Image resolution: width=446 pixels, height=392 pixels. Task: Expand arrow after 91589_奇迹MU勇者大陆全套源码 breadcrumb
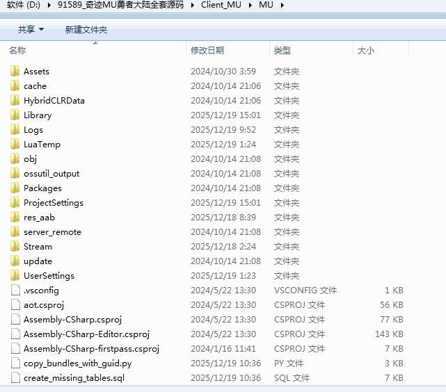click(193, 5)
